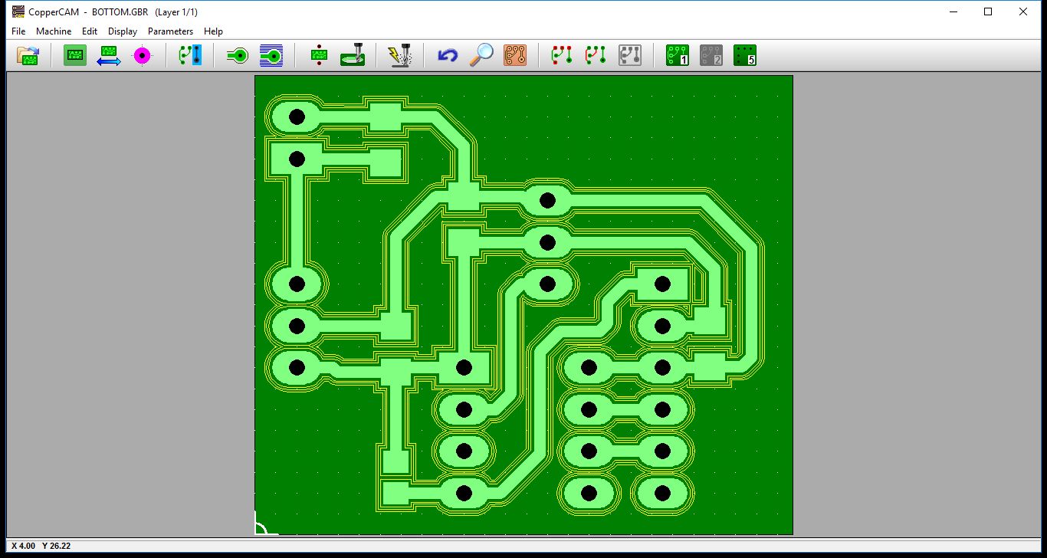Open the milling cutter tool icon
Viewport: 1047px width, 558px height.
click(x=353, y=56)
